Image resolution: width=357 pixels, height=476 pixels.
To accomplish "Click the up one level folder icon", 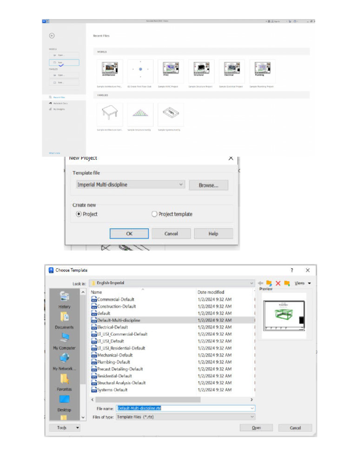I will point(269,283).
